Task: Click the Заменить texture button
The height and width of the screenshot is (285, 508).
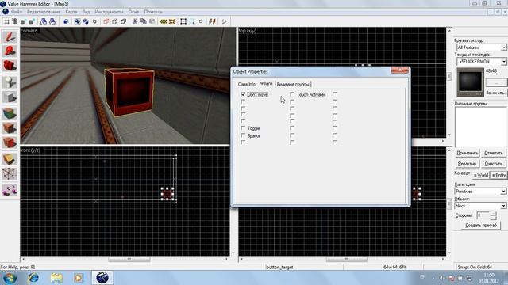Action: (496, 93)
